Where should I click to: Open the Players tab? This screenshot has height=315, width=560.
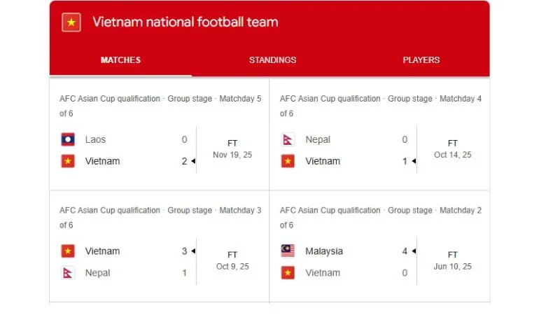[421, 60]
